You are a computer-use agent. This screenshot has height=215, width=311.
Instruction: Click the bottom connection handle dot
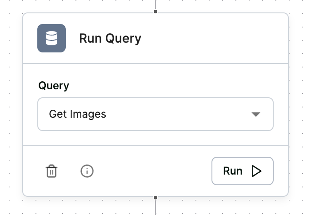coord(155,197)
